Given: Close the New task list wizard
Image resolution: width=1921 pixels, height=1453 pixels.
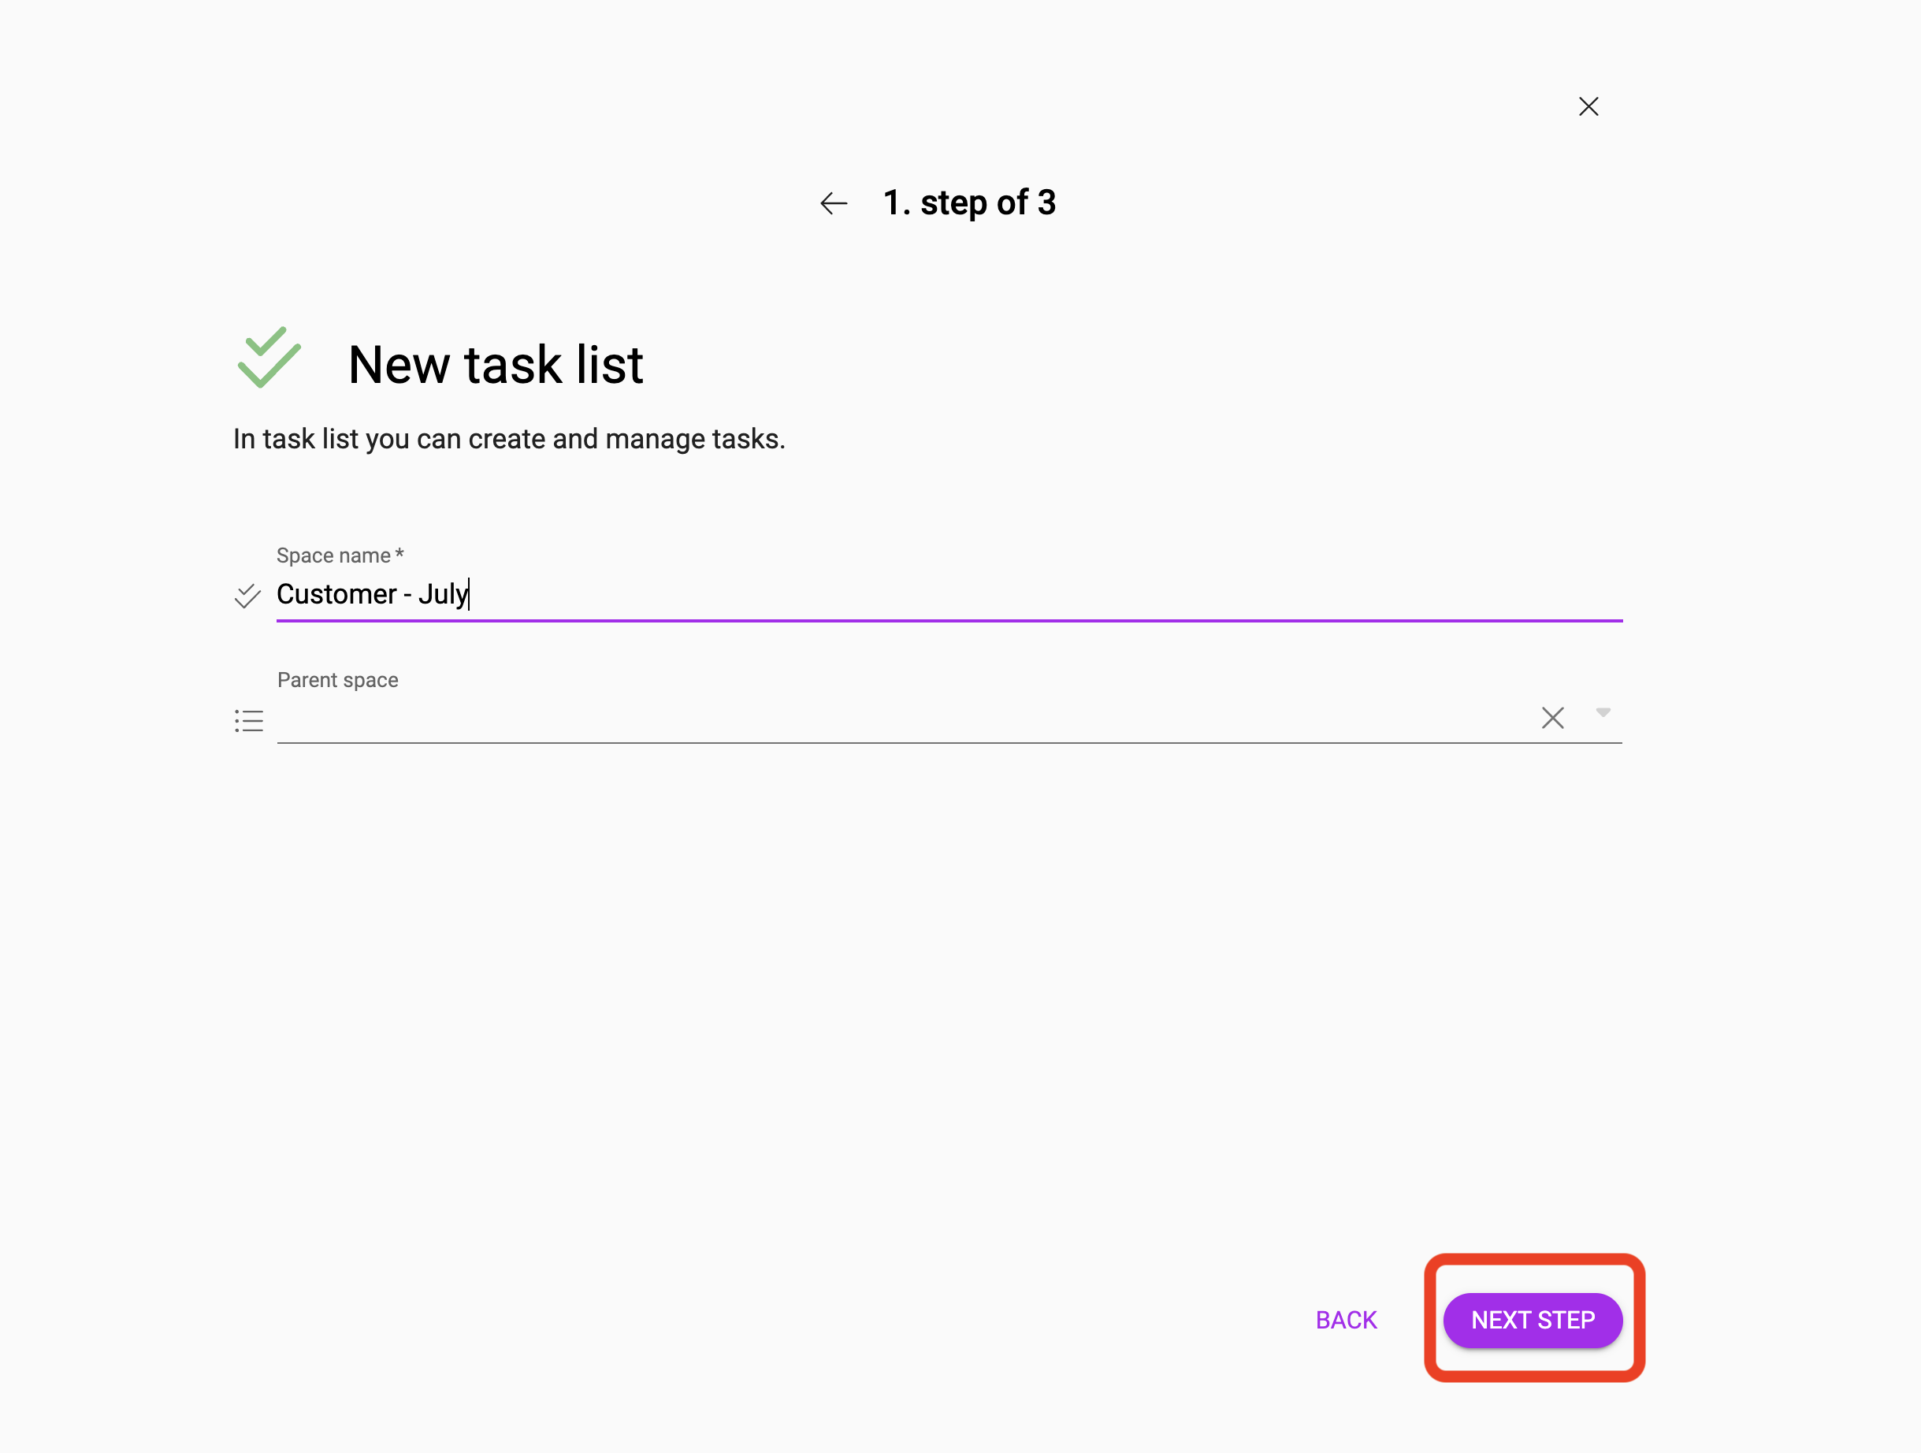Looking at the screenshot, I should (1588, 106).
